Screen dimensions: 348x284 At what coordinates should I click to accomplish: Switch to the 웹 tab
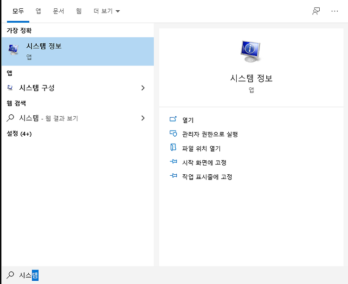click(79, 11)
